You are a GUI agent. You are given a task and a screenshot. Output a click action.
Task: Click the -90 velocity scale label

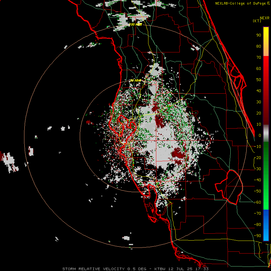257,236
